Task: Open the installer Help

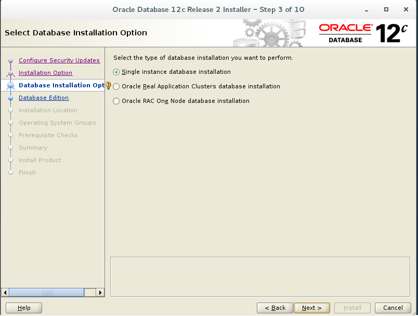Action: pos(24,308)
